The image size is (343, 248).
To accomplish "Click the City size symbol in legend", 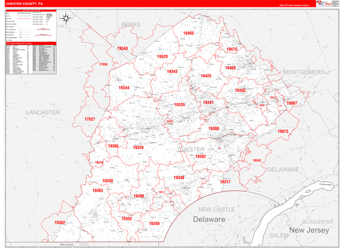I will pos(49,15).
